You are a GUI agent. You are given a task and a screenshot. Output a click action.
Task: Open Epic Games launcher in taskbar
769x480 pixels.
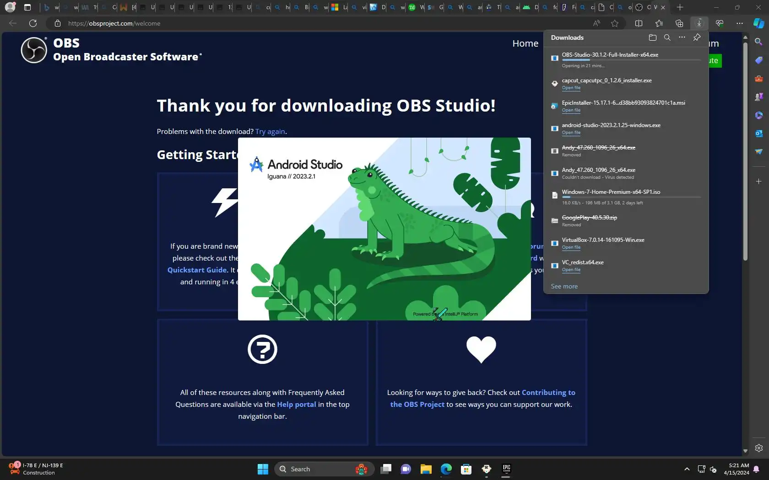pos(506,469)
